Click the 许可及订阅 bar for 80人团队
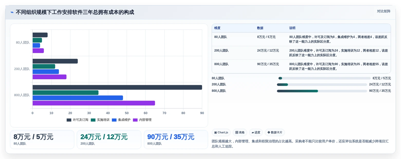The height and width of the screenshot is (159, 401). [40, 35]
